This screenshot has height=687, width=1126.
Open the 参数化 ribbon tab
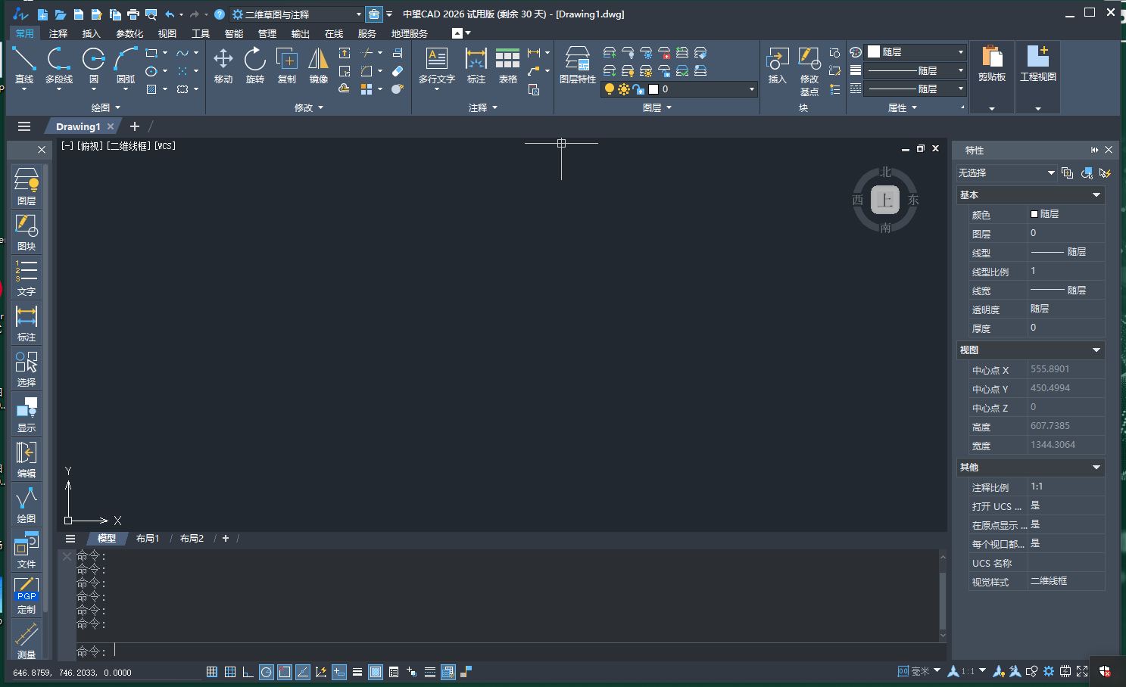click(x=129, y=33)
